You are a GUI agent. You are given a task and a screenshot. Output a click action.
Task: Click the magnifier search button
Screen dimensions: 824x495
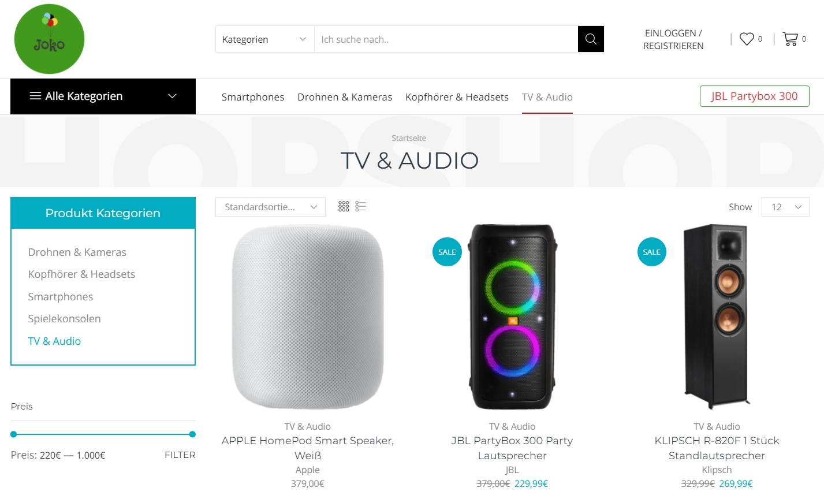coord(591,39)
